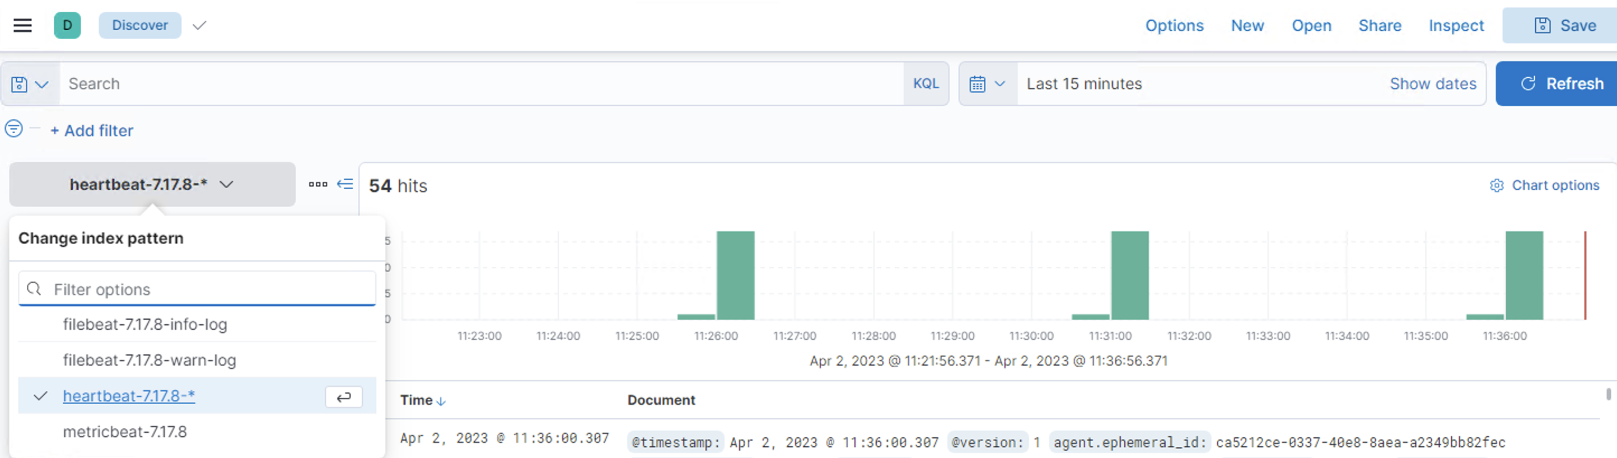Click Open saved search

(x=1311, y=25)
